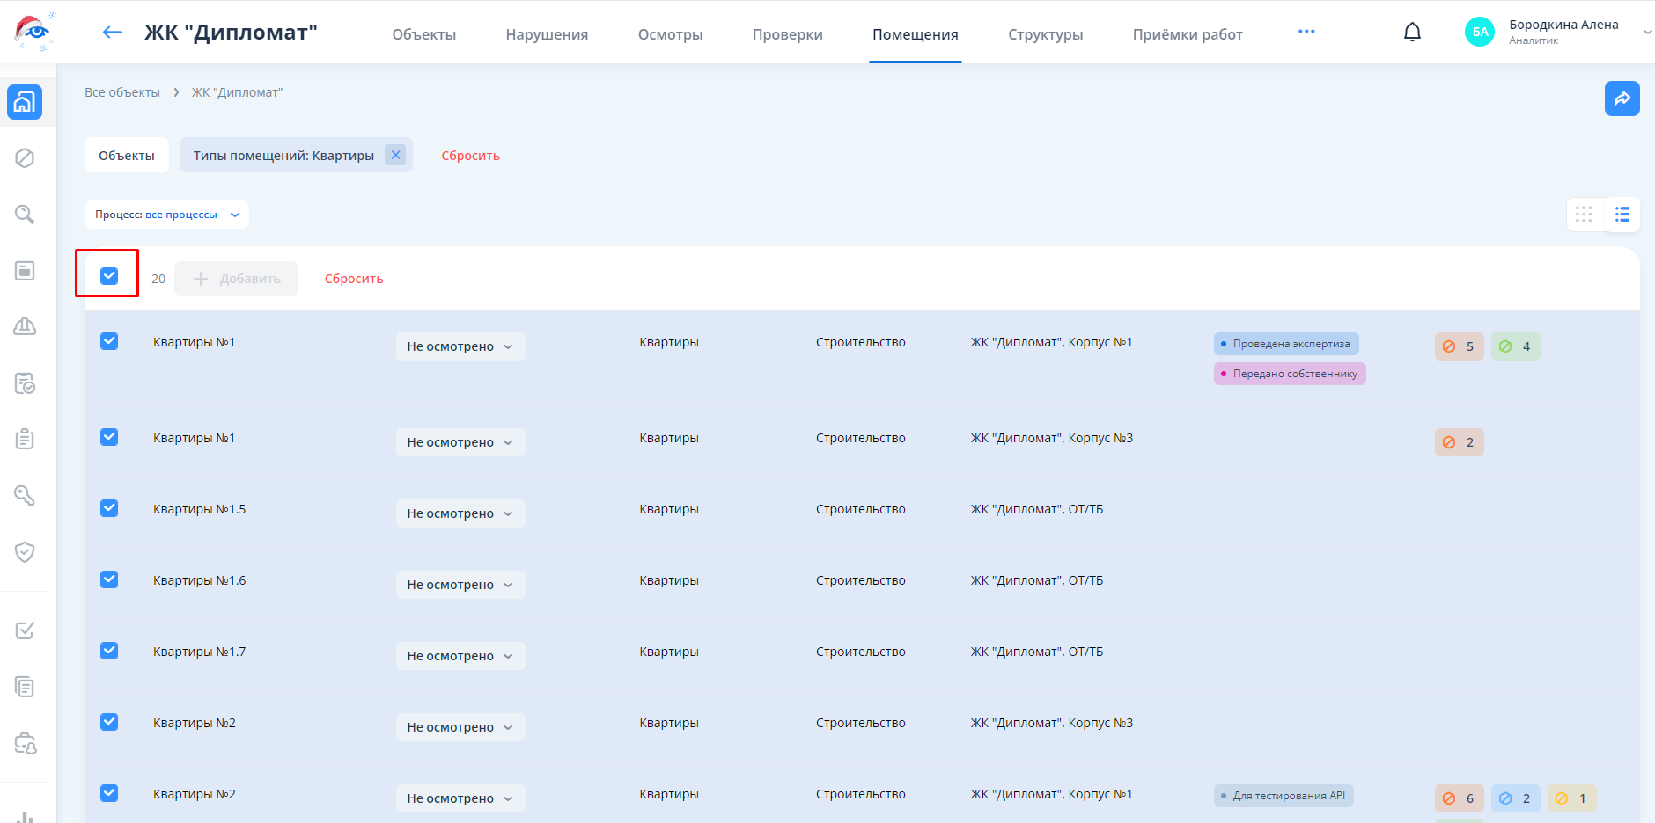Open the shield checkmark icon in sidebar
The image size is (1655, 823).
(x=25, y=551)
